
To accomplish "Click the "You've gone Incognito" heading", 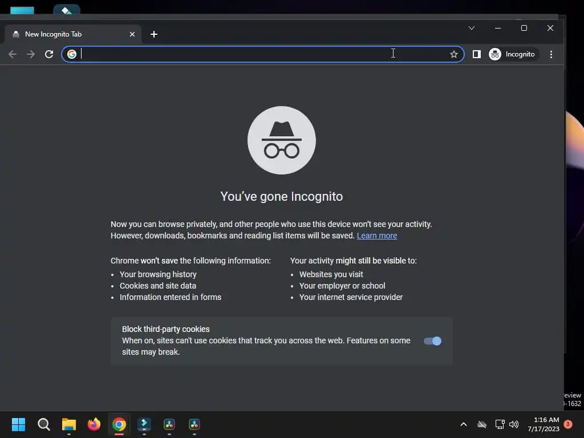I will pyautogui.click(x=282, y=196).
